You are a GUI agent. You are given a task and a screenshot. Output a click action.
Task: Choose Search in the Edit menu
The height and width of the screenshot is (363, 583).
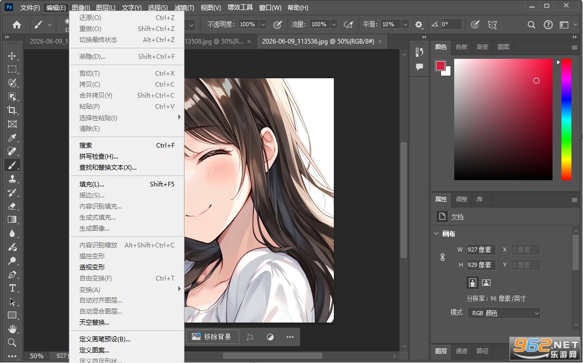pyautogui.click(x=126, y=146)
